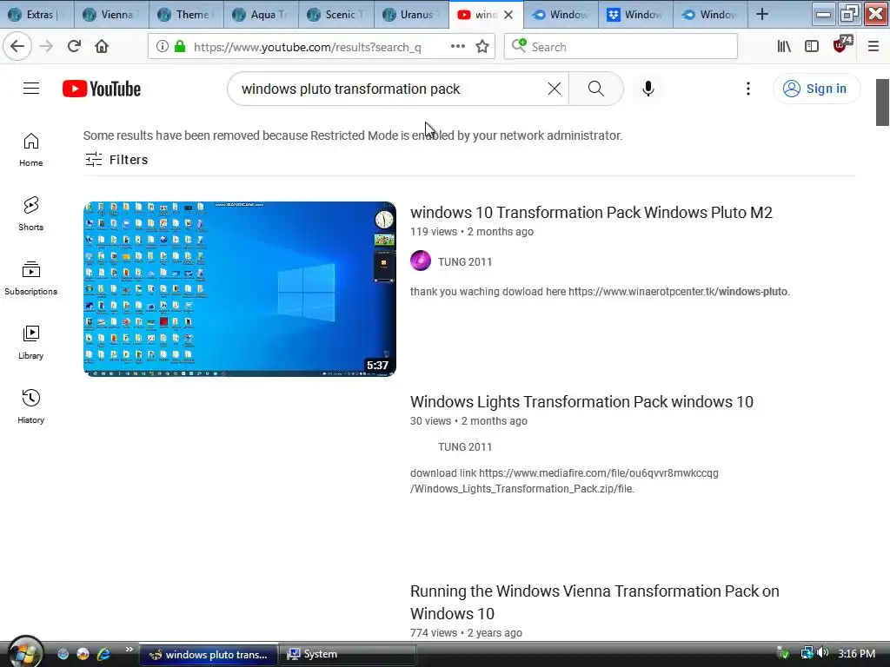Viewport: 890px width, 667px height.
Task: Click the Restricted Mode notice text
Action: pos(353,135)
